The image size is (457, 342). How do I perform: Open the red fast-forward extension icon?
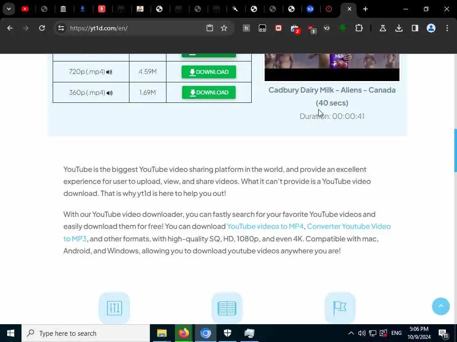click(x=278, y=28)
